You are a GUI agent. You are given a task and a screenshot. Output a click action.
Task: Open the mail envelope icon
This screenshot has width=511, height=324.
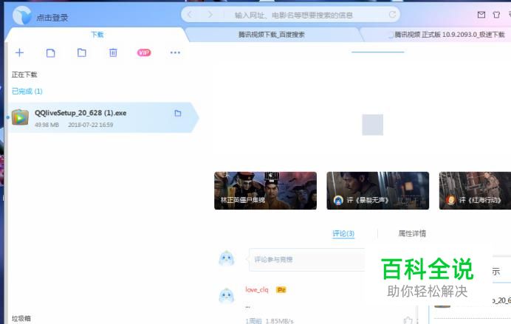(481, 15)
